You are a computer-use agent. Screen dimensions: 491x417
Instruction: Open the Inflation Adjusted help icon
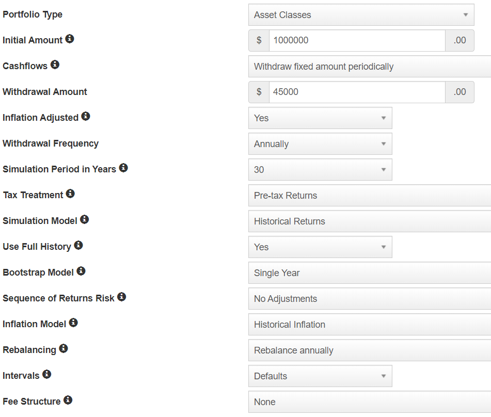86,116
